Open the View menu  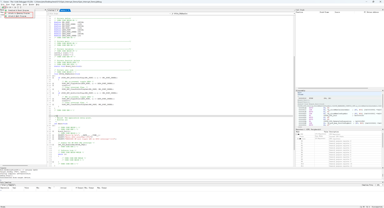coord(8,4)
